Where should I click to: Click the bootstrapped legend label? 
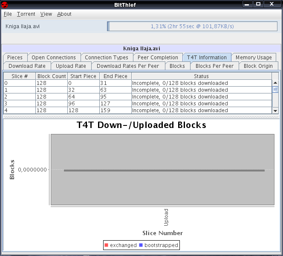(x=161, y=245)
